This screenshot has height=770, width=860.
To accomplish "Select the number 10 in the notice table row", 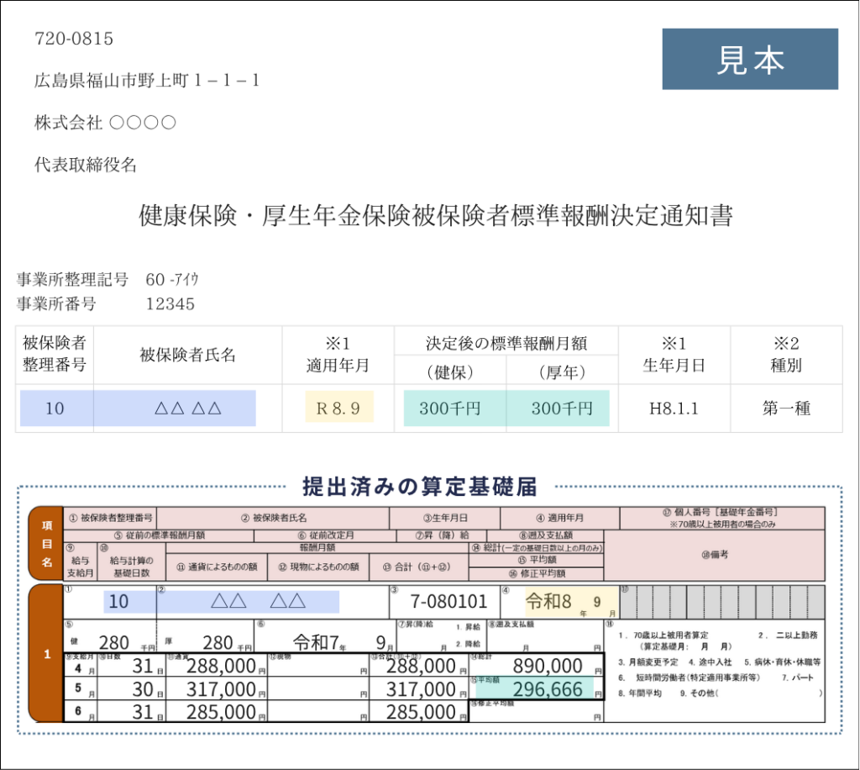I will [x=55, y=409].
